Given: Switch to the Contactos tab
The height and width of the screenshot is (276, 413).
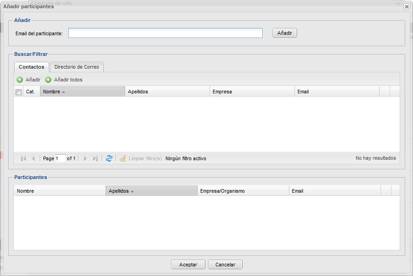Looking at the screenshot, I should (31, 67).
